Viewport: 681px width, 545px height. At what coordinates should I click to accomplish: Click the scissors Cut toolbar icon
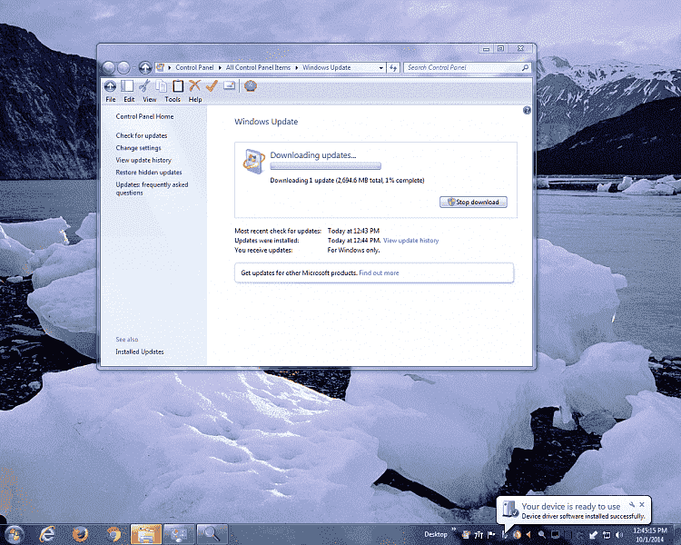tap(144, 86)
